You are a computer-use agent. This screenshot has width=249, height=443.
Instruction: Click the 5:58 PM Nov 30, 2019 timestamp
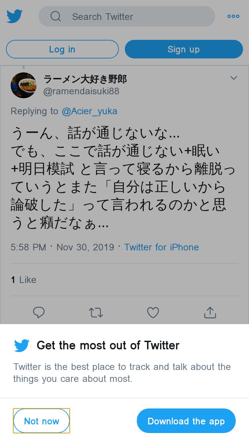(x=62, y=247)
